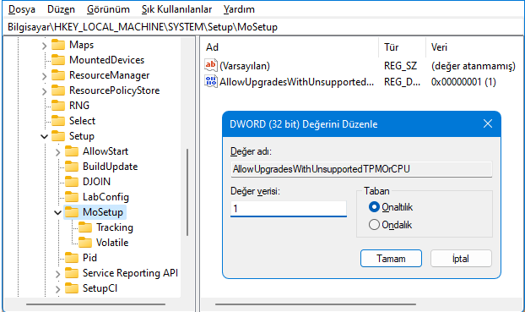Click the MoSetup folder icon
Screen dimensions: 525x312
click(72, 212)
